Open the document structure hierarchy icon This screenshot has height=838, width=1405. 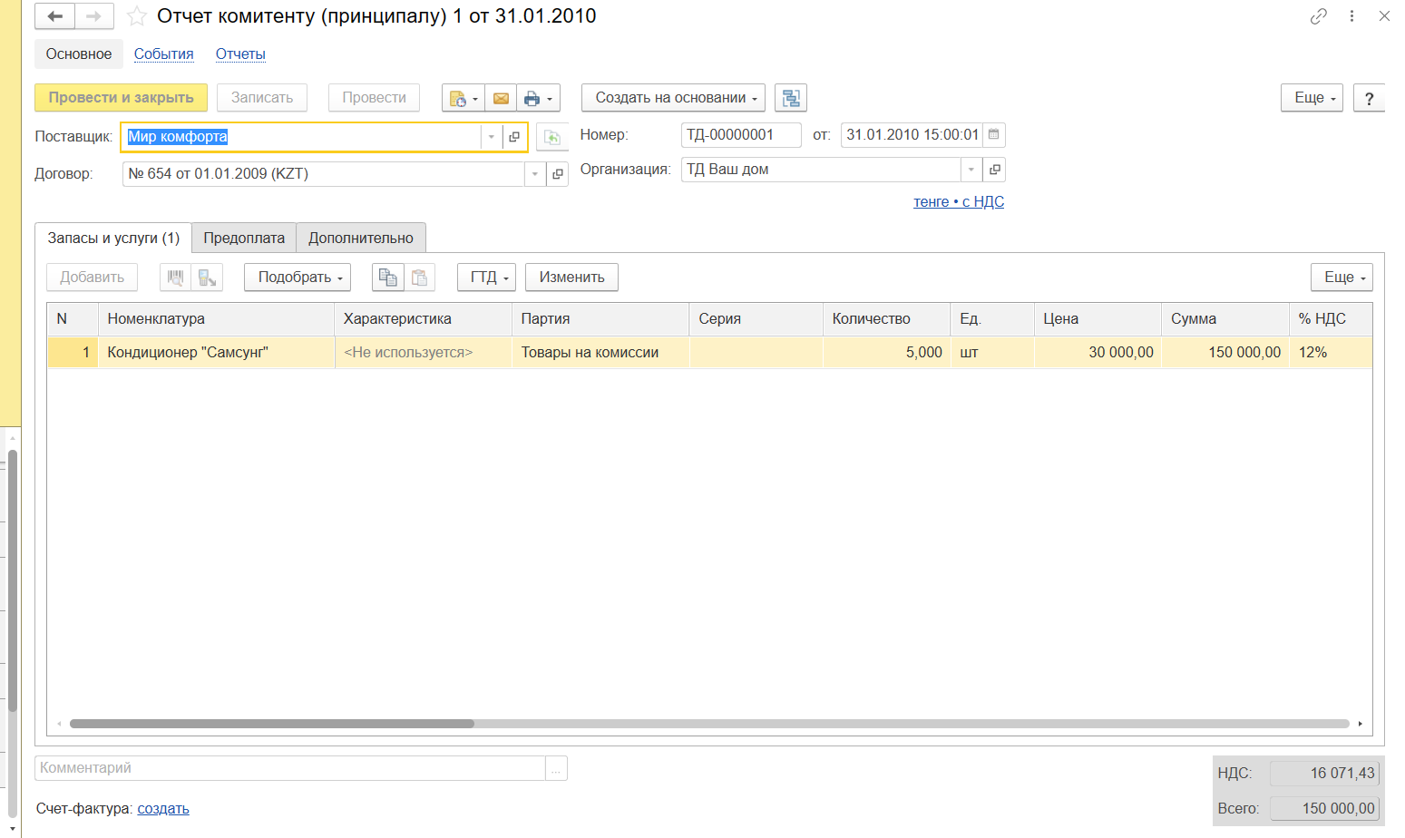tap(791, 98)
